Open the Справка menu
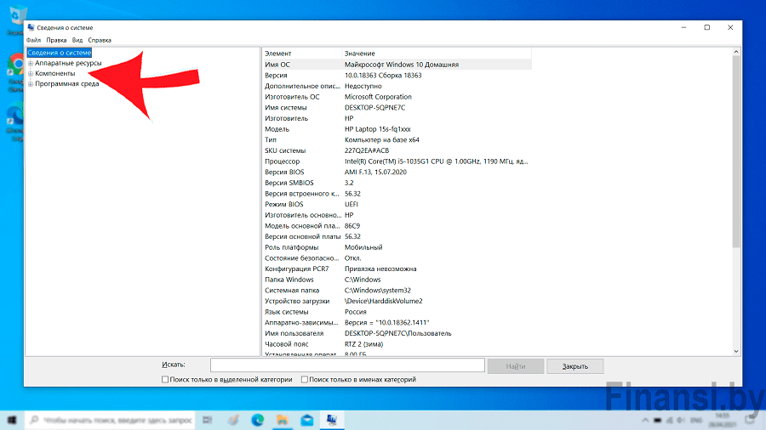The image size is (766, 430). [100, 40]
